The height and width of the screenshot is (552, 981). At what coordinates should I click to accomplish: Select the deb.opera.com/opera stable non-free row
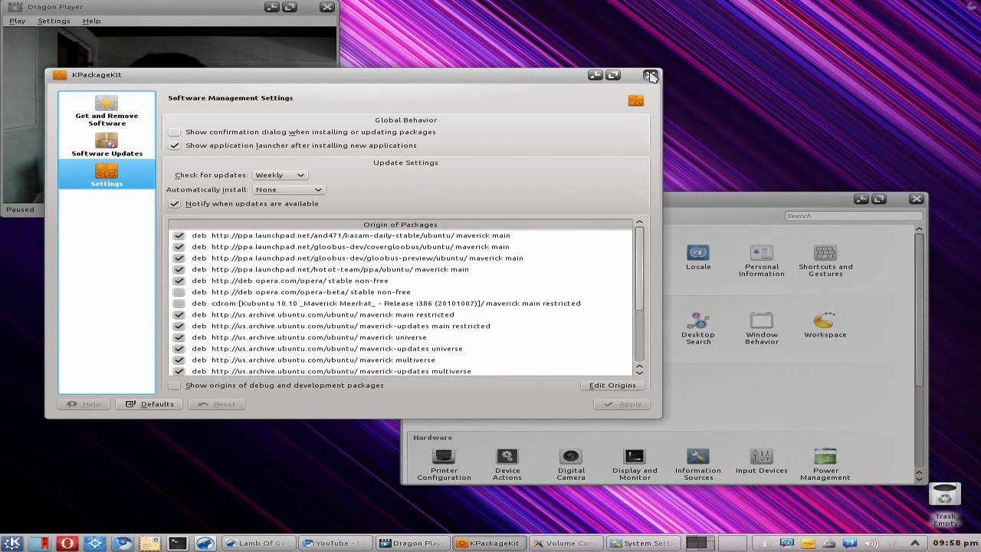click(402, 281)
